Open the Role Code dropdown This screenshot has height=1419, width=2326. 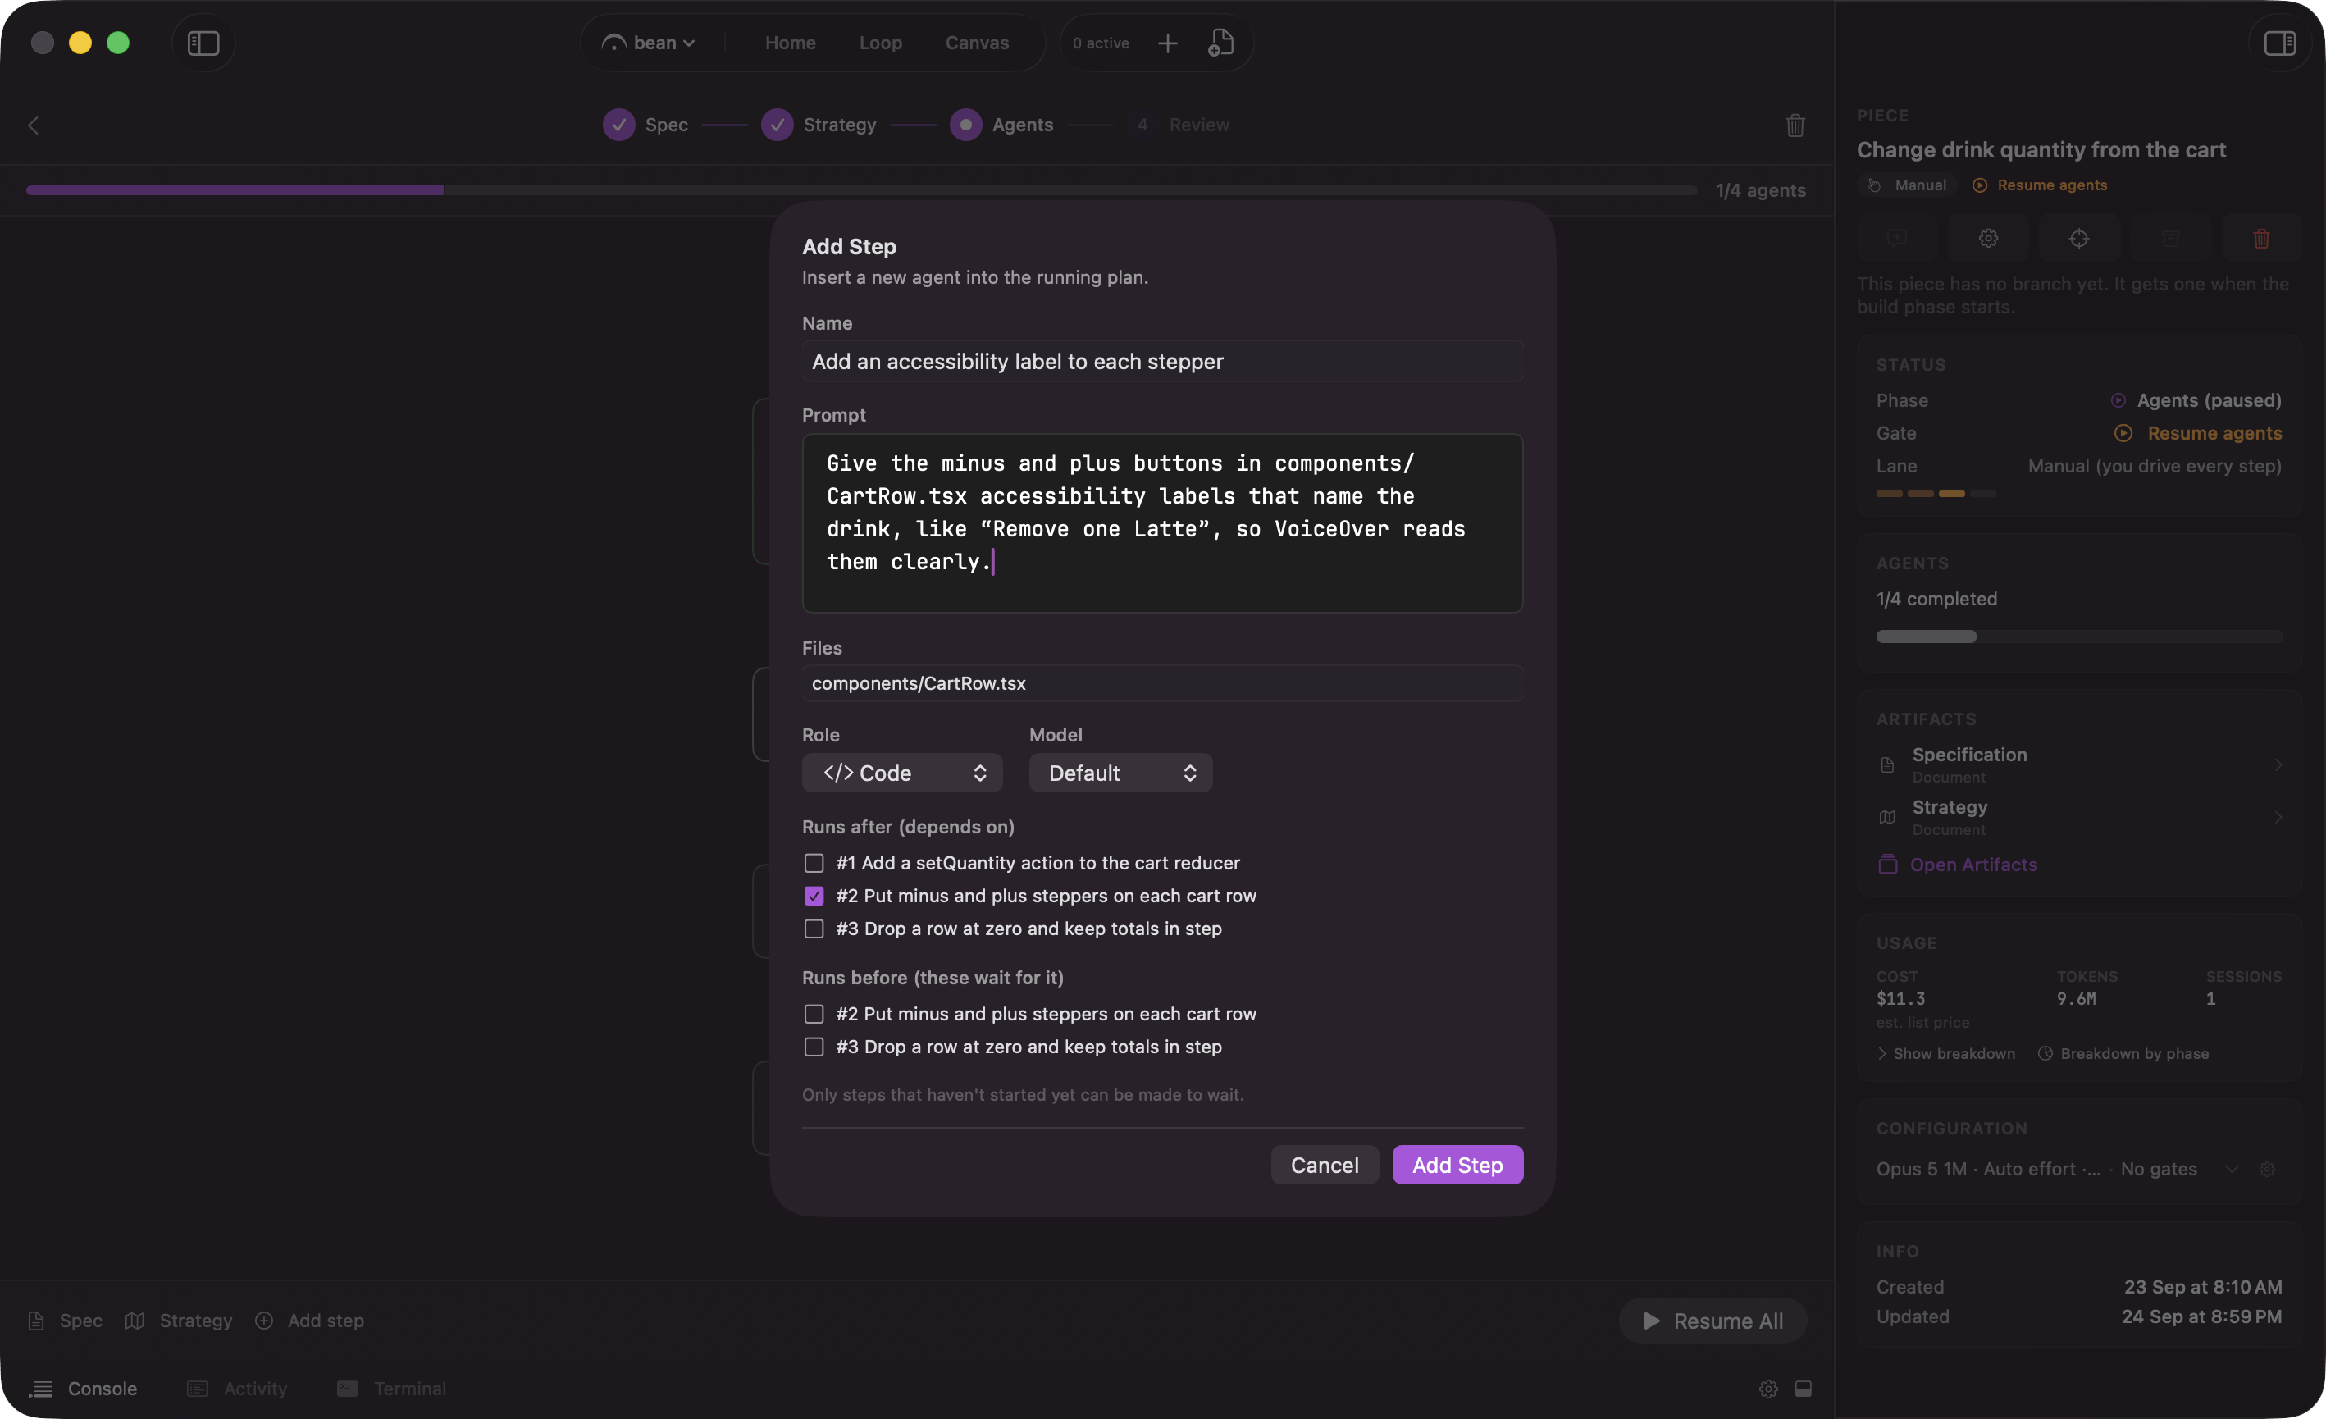[901, 773]
